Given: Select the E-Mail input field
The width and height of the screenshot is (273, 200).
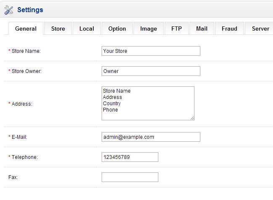Looking at the screenshot, I should 151,137.
